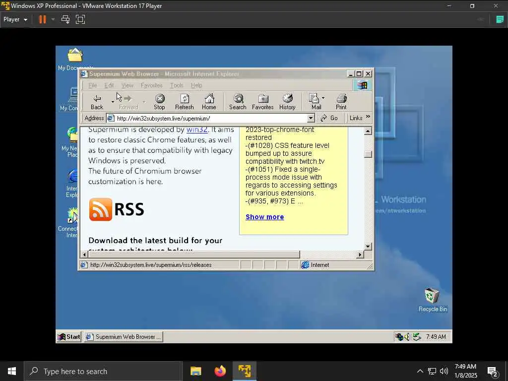Click the horizontal scrollbar thumb
Screen dimensions: 508x381
pos(194,254)
